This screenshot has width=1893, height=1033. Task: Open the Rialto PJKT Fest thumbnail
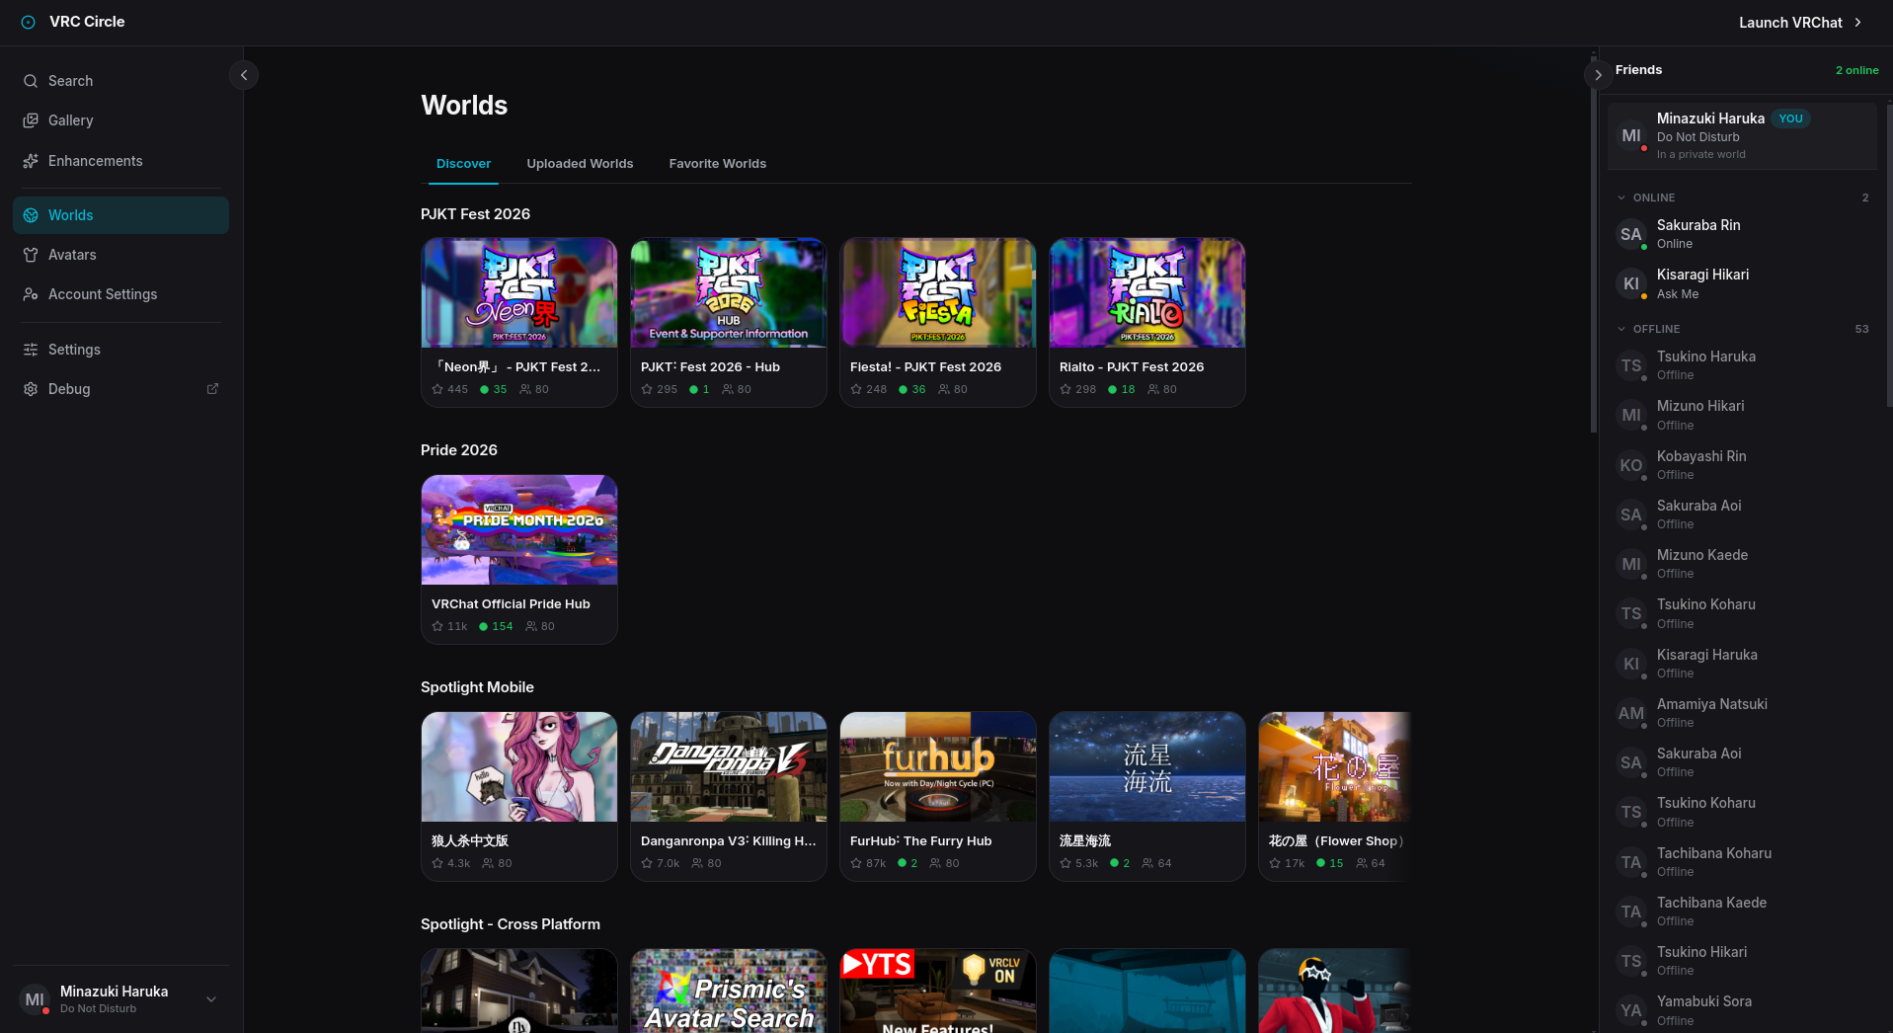[x=1147, y=292]
